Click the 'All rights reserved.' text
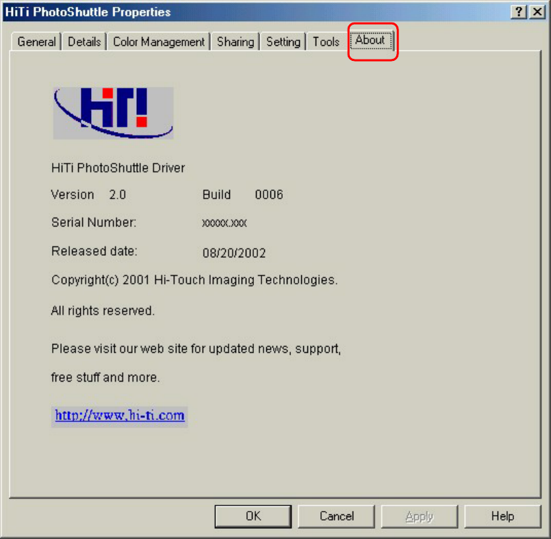The width and height of the screenshot is (551, 539). pos(103,311)
